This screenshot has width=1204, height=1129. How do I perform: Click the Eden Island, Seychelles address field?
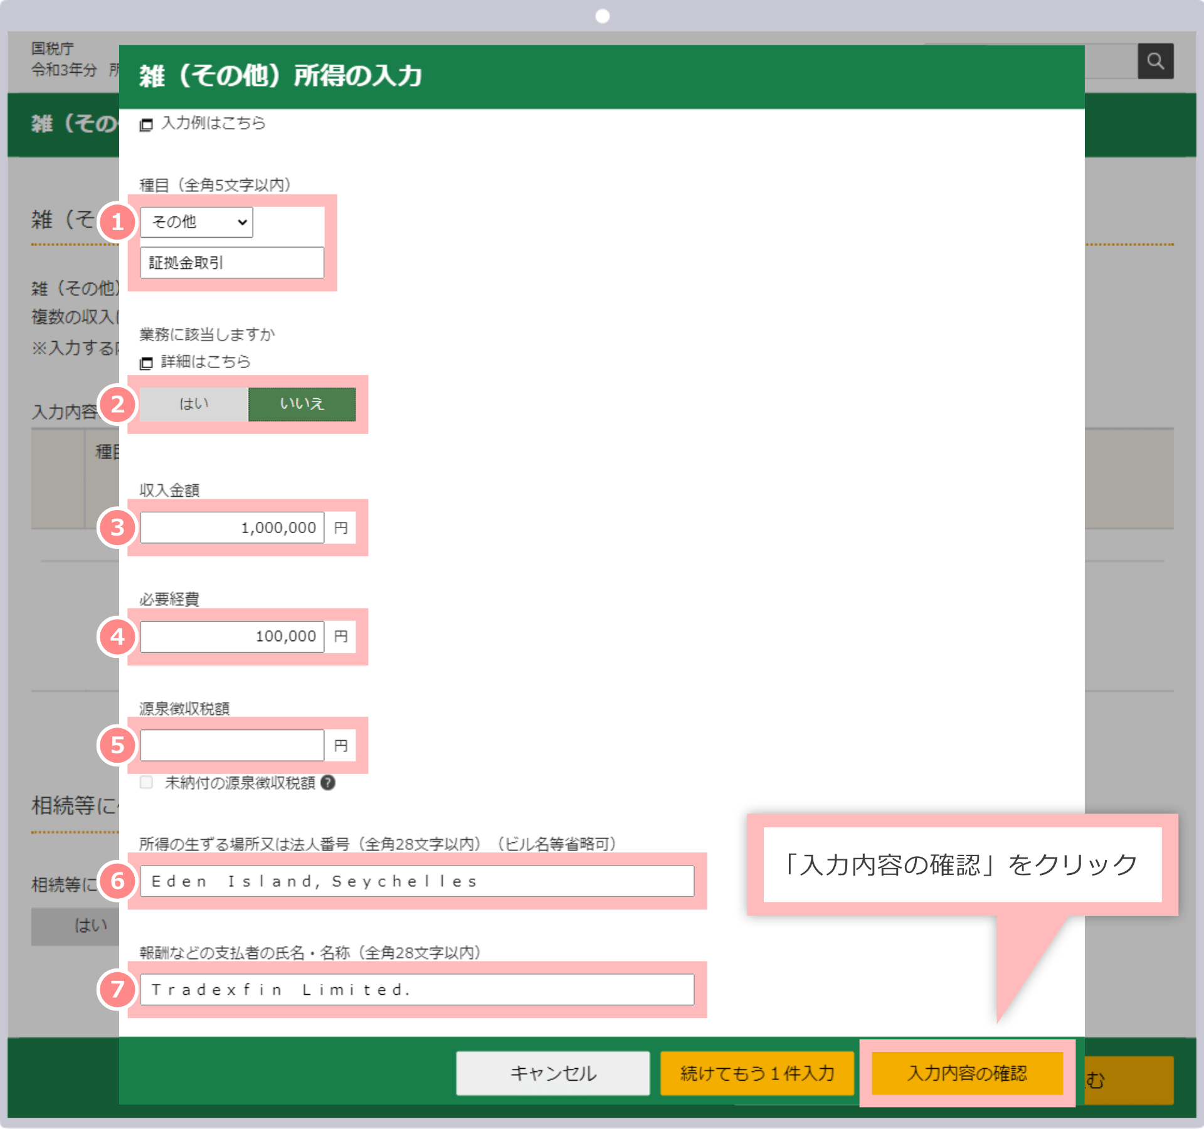[x=417, y=881]
